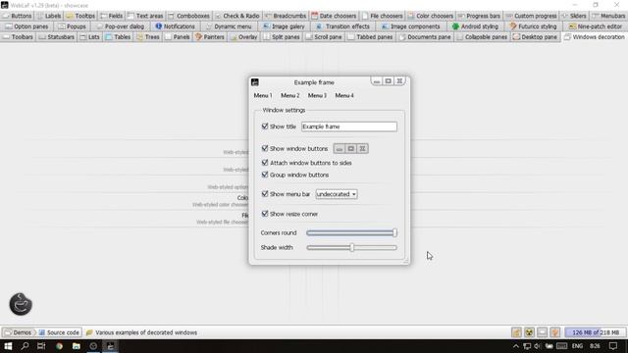628x353 pixels.
Task: Open the Futurico styling tab
Action: (x=533, y=26)
